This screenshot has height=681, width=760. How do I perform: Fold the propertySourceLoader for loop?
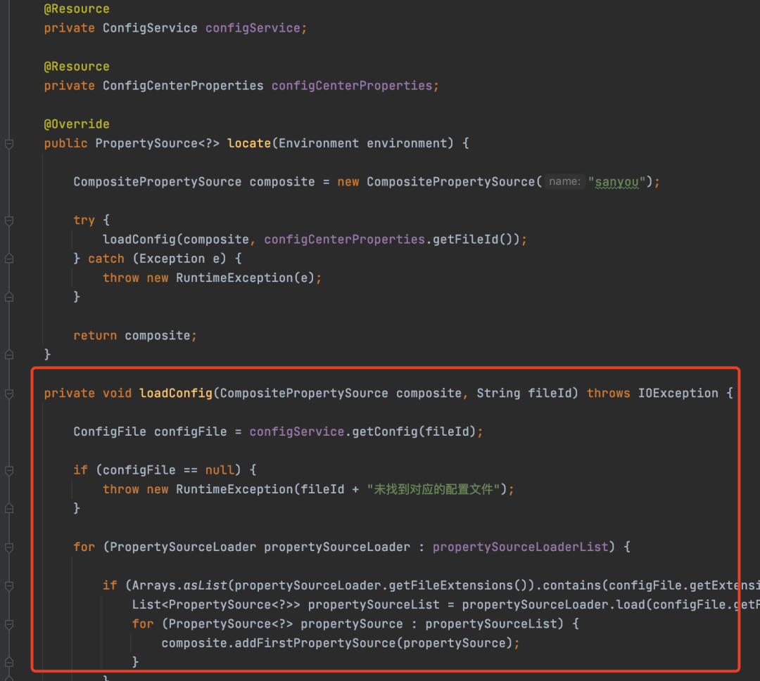pyautogui.click(x=9, y=547)
